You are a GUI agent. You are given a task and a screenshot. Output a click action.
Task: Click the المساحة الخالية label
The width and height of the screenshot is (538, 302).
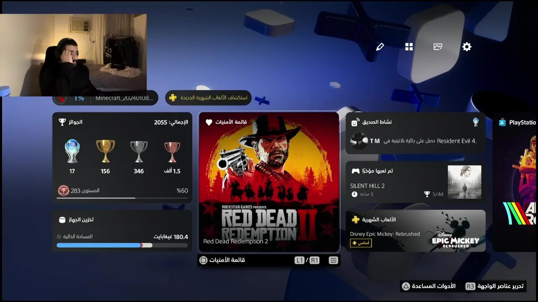(x=78, y=237)
